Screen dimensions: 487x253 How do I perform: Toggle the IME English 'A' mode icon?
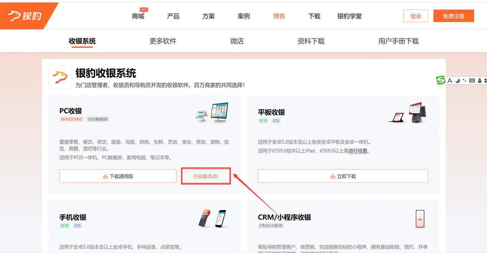pyautogui.click(x=450, y=81)
